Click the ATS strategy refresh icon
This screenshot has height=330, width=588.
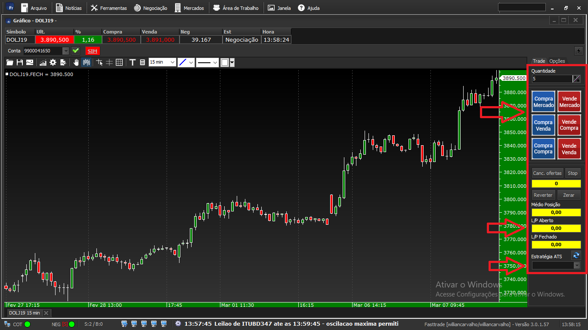[x=576, y=256]
